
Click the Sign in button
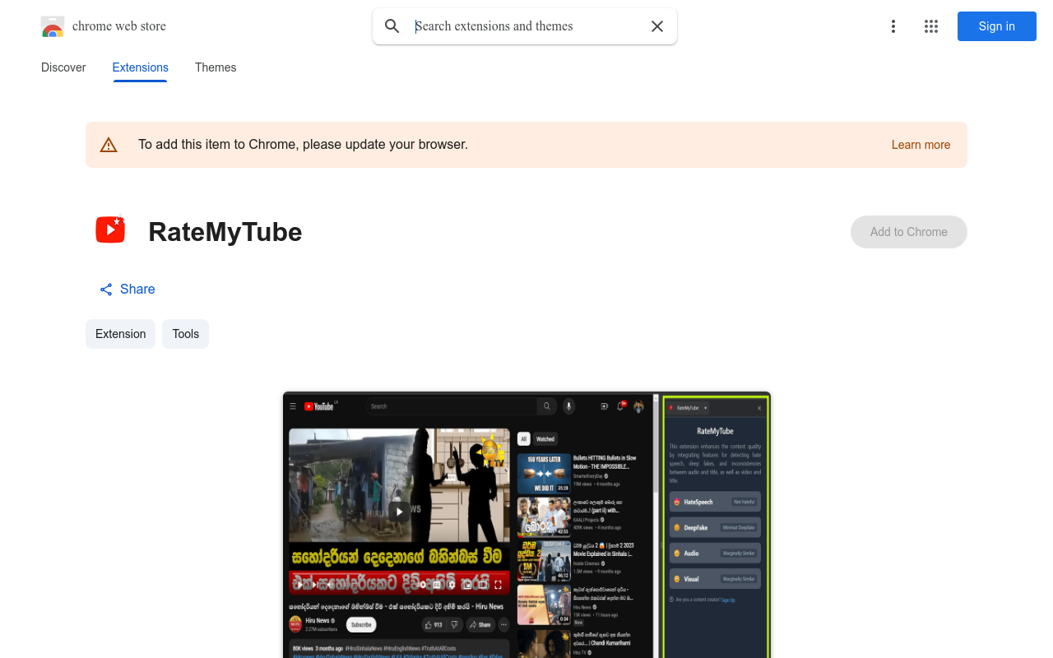tap(997, 26)
